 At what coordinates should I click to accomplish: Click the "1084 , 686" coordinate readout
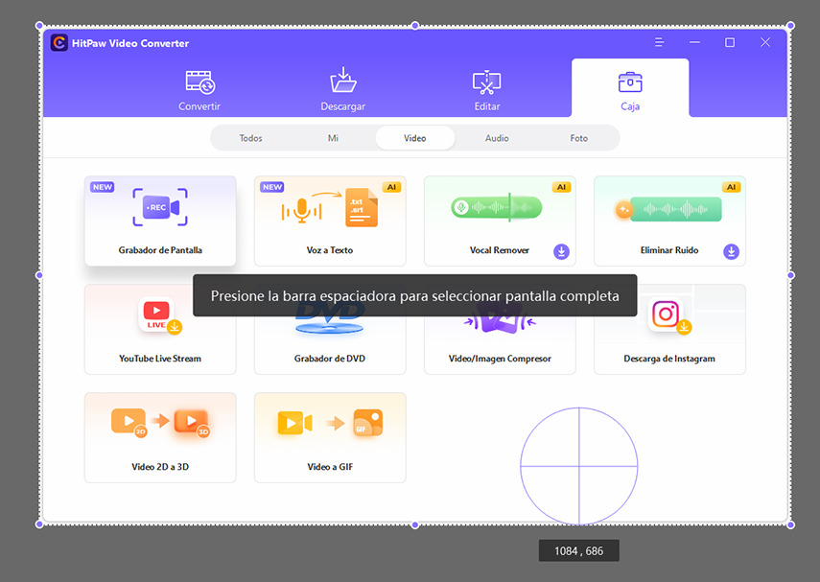pos(579,550)
